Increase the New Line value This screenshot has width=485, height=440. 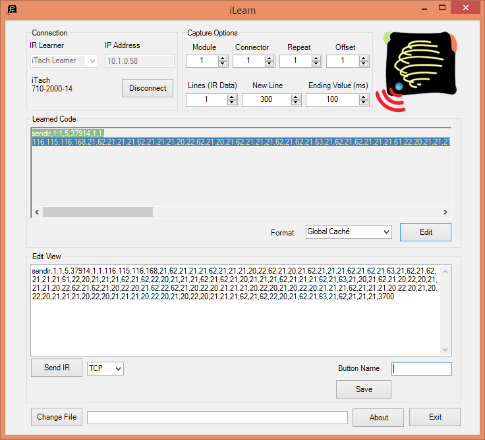pos(296,97)
